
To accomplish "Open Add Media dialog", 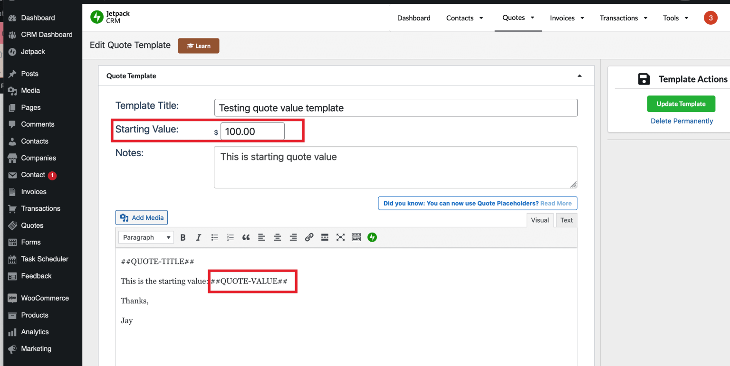I will click(141, 217).
